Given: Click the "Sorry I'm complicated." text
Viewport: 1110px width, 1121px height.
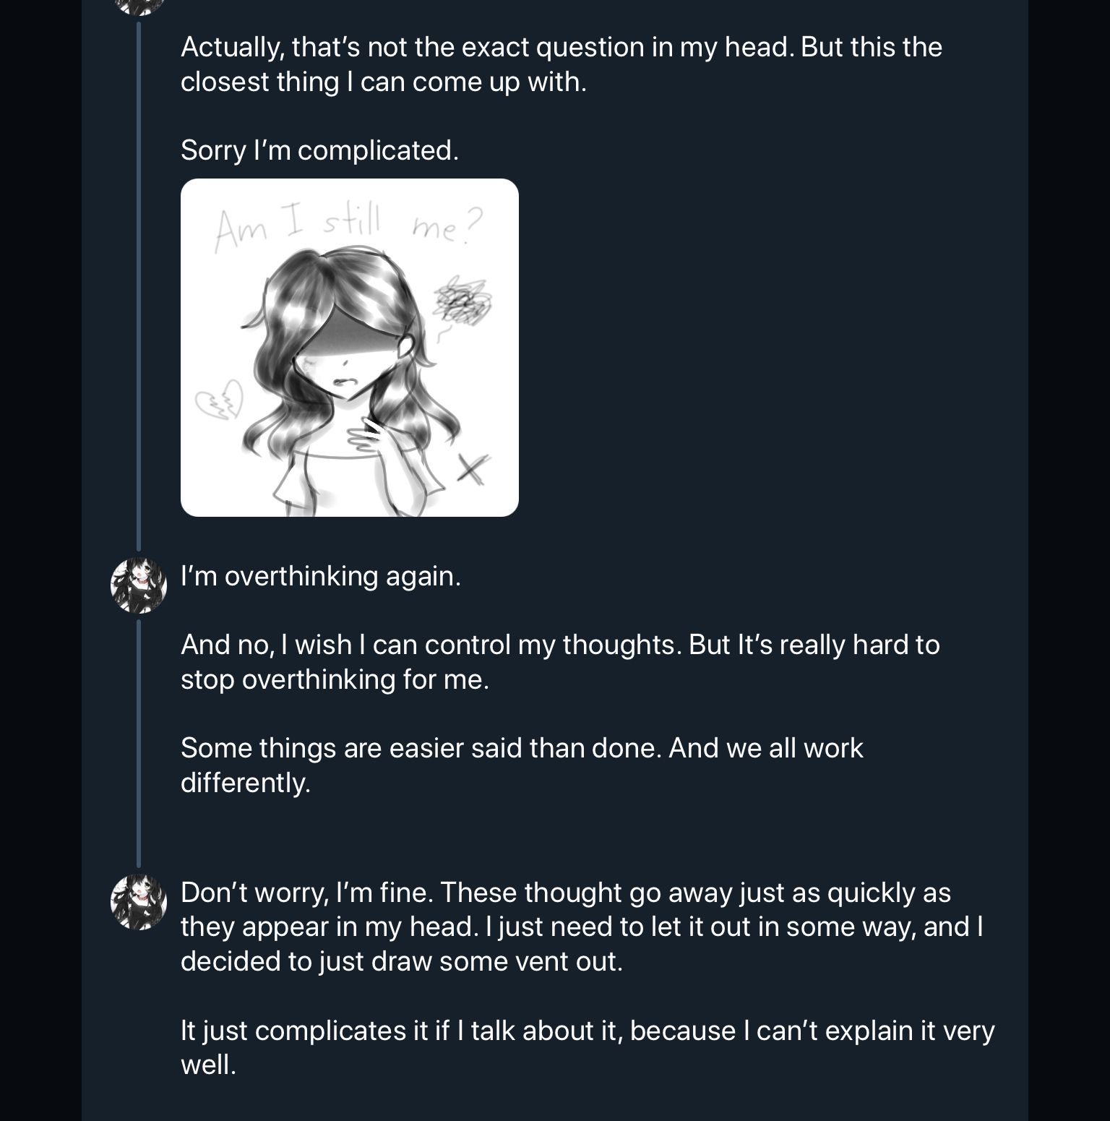Looking at the screenshot, I should coord(319,150).
